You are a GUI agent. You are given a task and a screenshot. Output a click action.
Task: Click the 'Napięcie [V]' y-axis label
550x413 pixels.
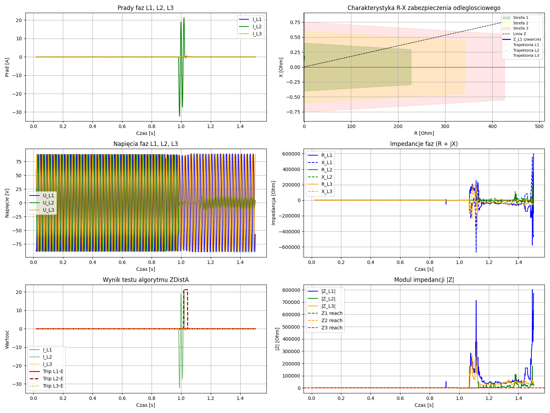tap(7, 203)
